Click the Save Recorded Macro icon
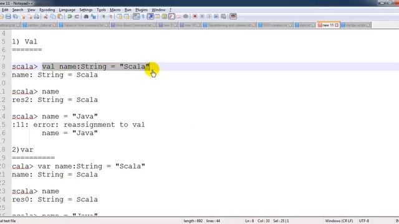This screenshot has width=399, height=224. (223, 17)
